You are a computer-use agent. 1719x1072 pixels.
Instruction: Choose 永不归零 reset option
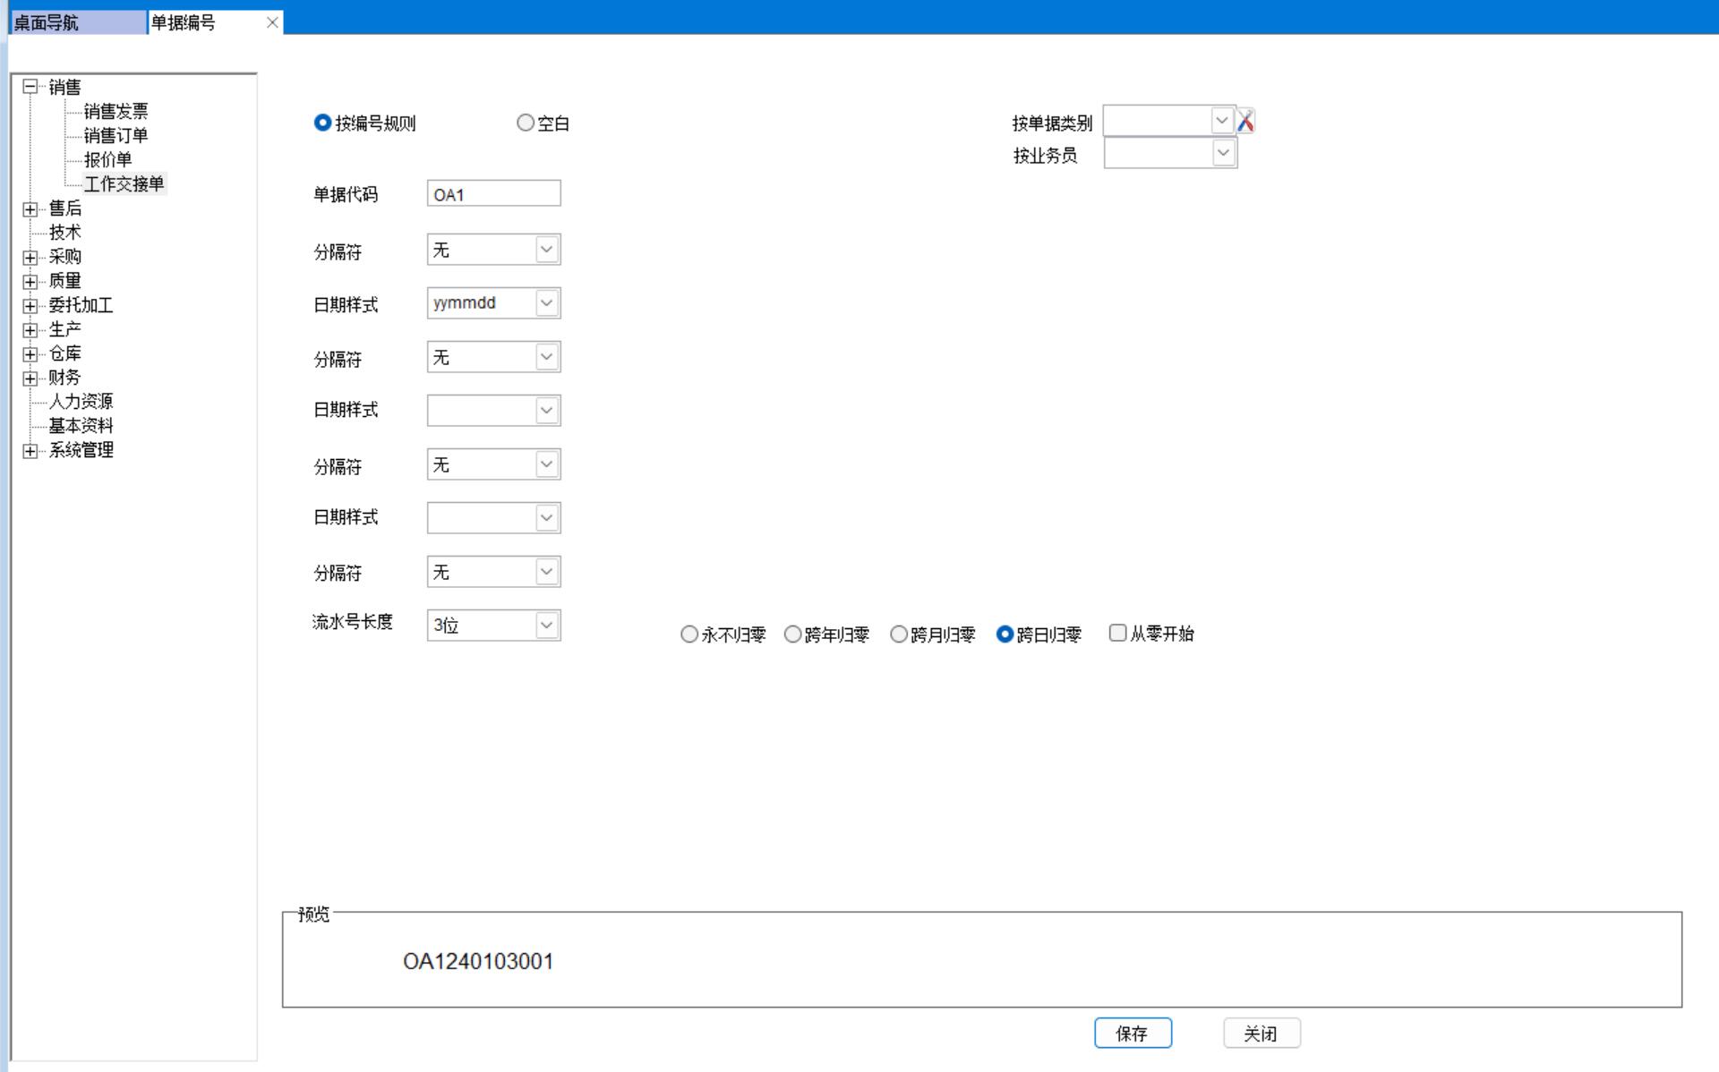[x=689, y=634]
